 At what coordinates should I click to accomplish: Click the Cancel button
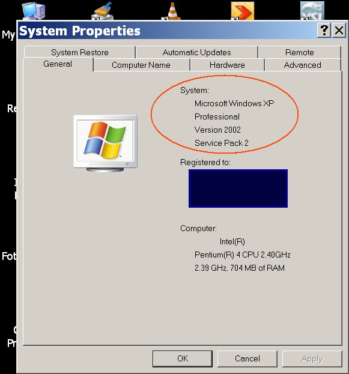pyautogui.click(x=247, y=358)
